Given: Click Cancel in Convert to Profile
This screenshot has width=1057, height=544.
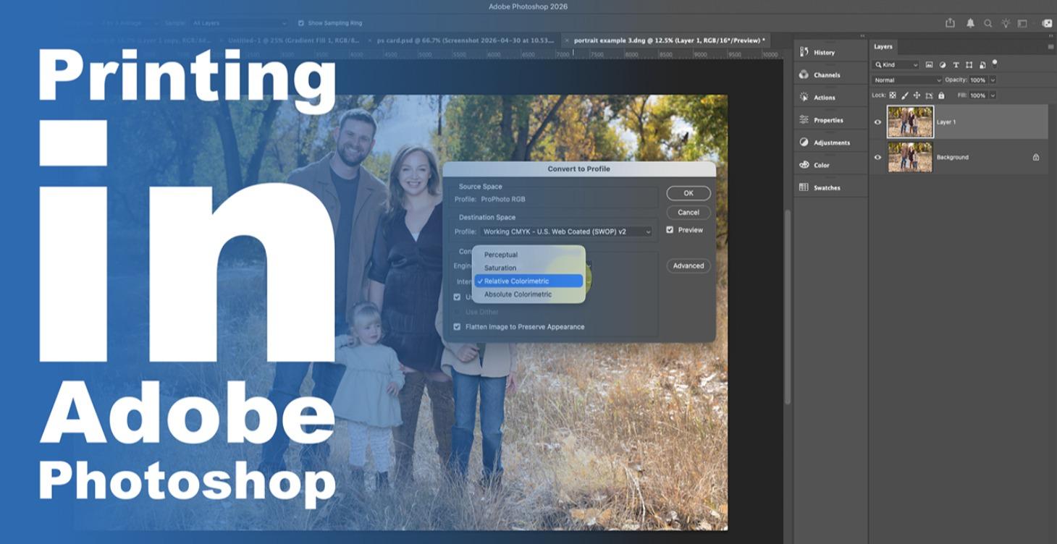Looking at the screenshot, I should (x=688, y=213).
